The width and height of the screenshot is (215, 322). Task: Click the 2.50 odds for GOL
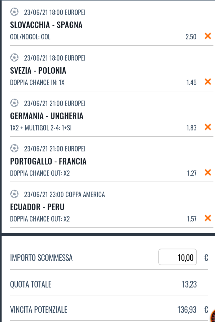coord(191,37)
